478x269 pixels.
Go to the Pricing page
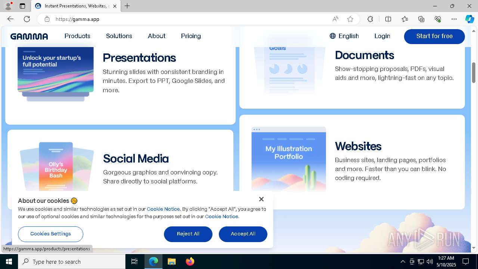191,36
